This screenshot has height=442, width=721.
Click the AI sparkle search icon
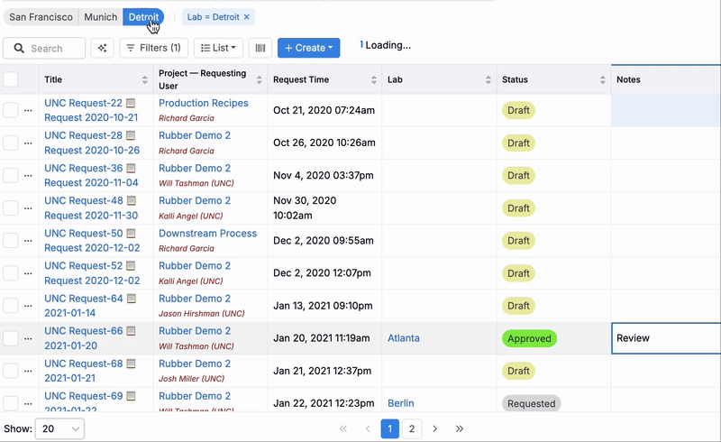(x=103, y=48)
